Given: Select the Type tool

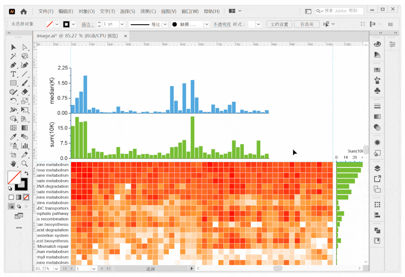Looking at the screenshot, I should click(13, 74).
